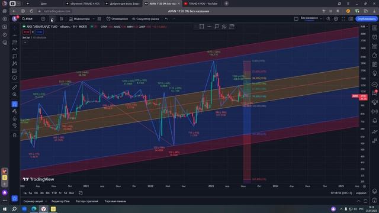Image resolution: width=379 pixels, height=213 pixels.
Task: Select the ruler measure tool
Action: pyautogui.click(x=15, y=88)
